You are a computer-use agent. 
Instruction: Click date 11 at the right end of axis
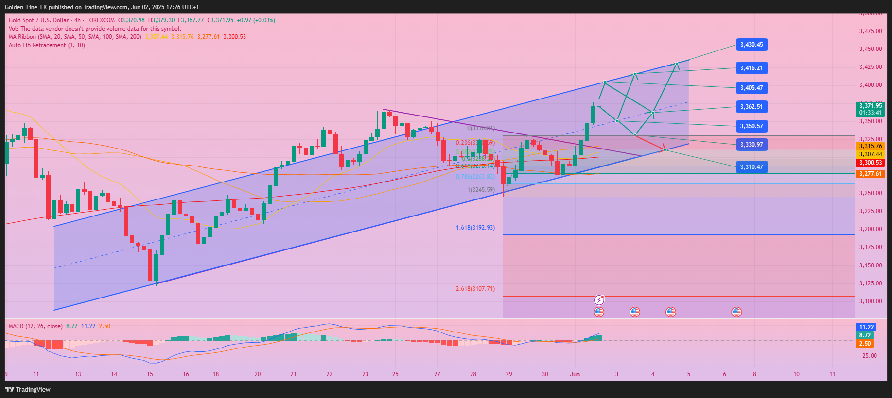click(x=832, y=374)
